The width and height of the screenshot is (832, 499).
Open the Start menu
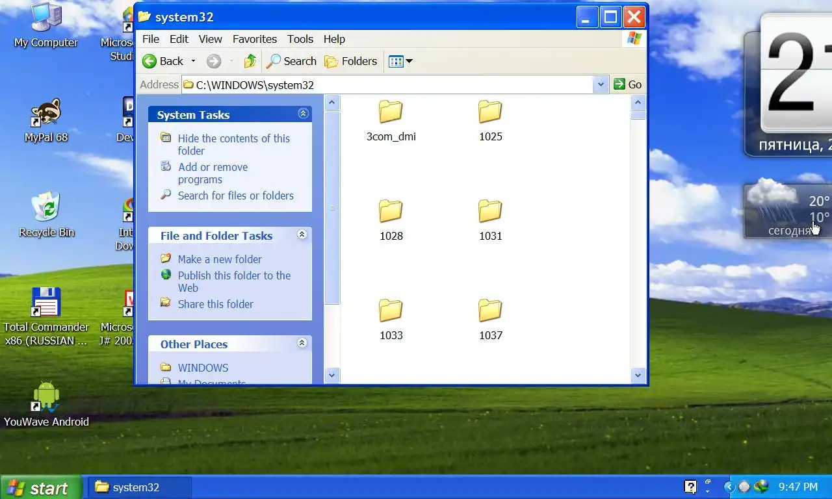tap(41, 487)
